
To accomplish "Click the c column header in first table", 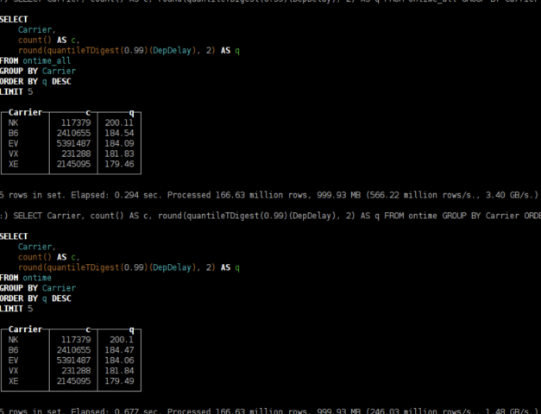I will (88, 112).
